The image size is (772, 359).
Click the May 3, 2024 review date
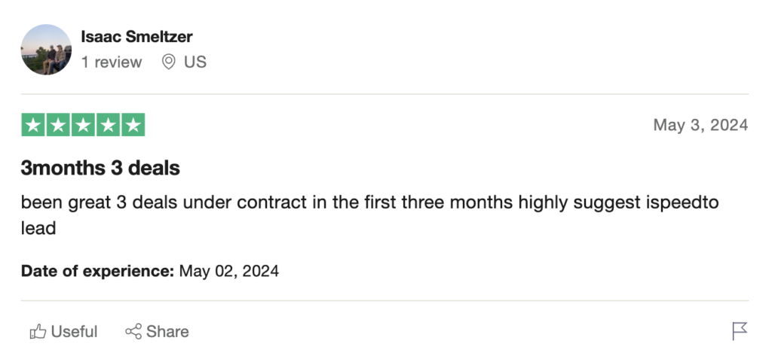700,125
